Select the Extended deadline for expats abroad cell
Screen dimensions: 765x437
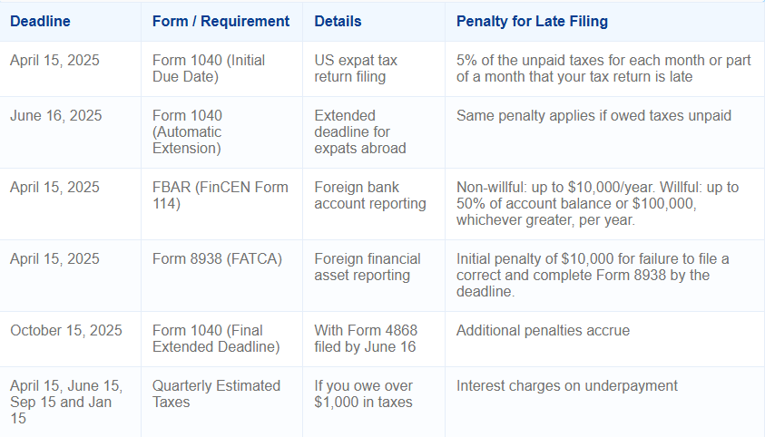pyautogui.click(x=358, y=131)
